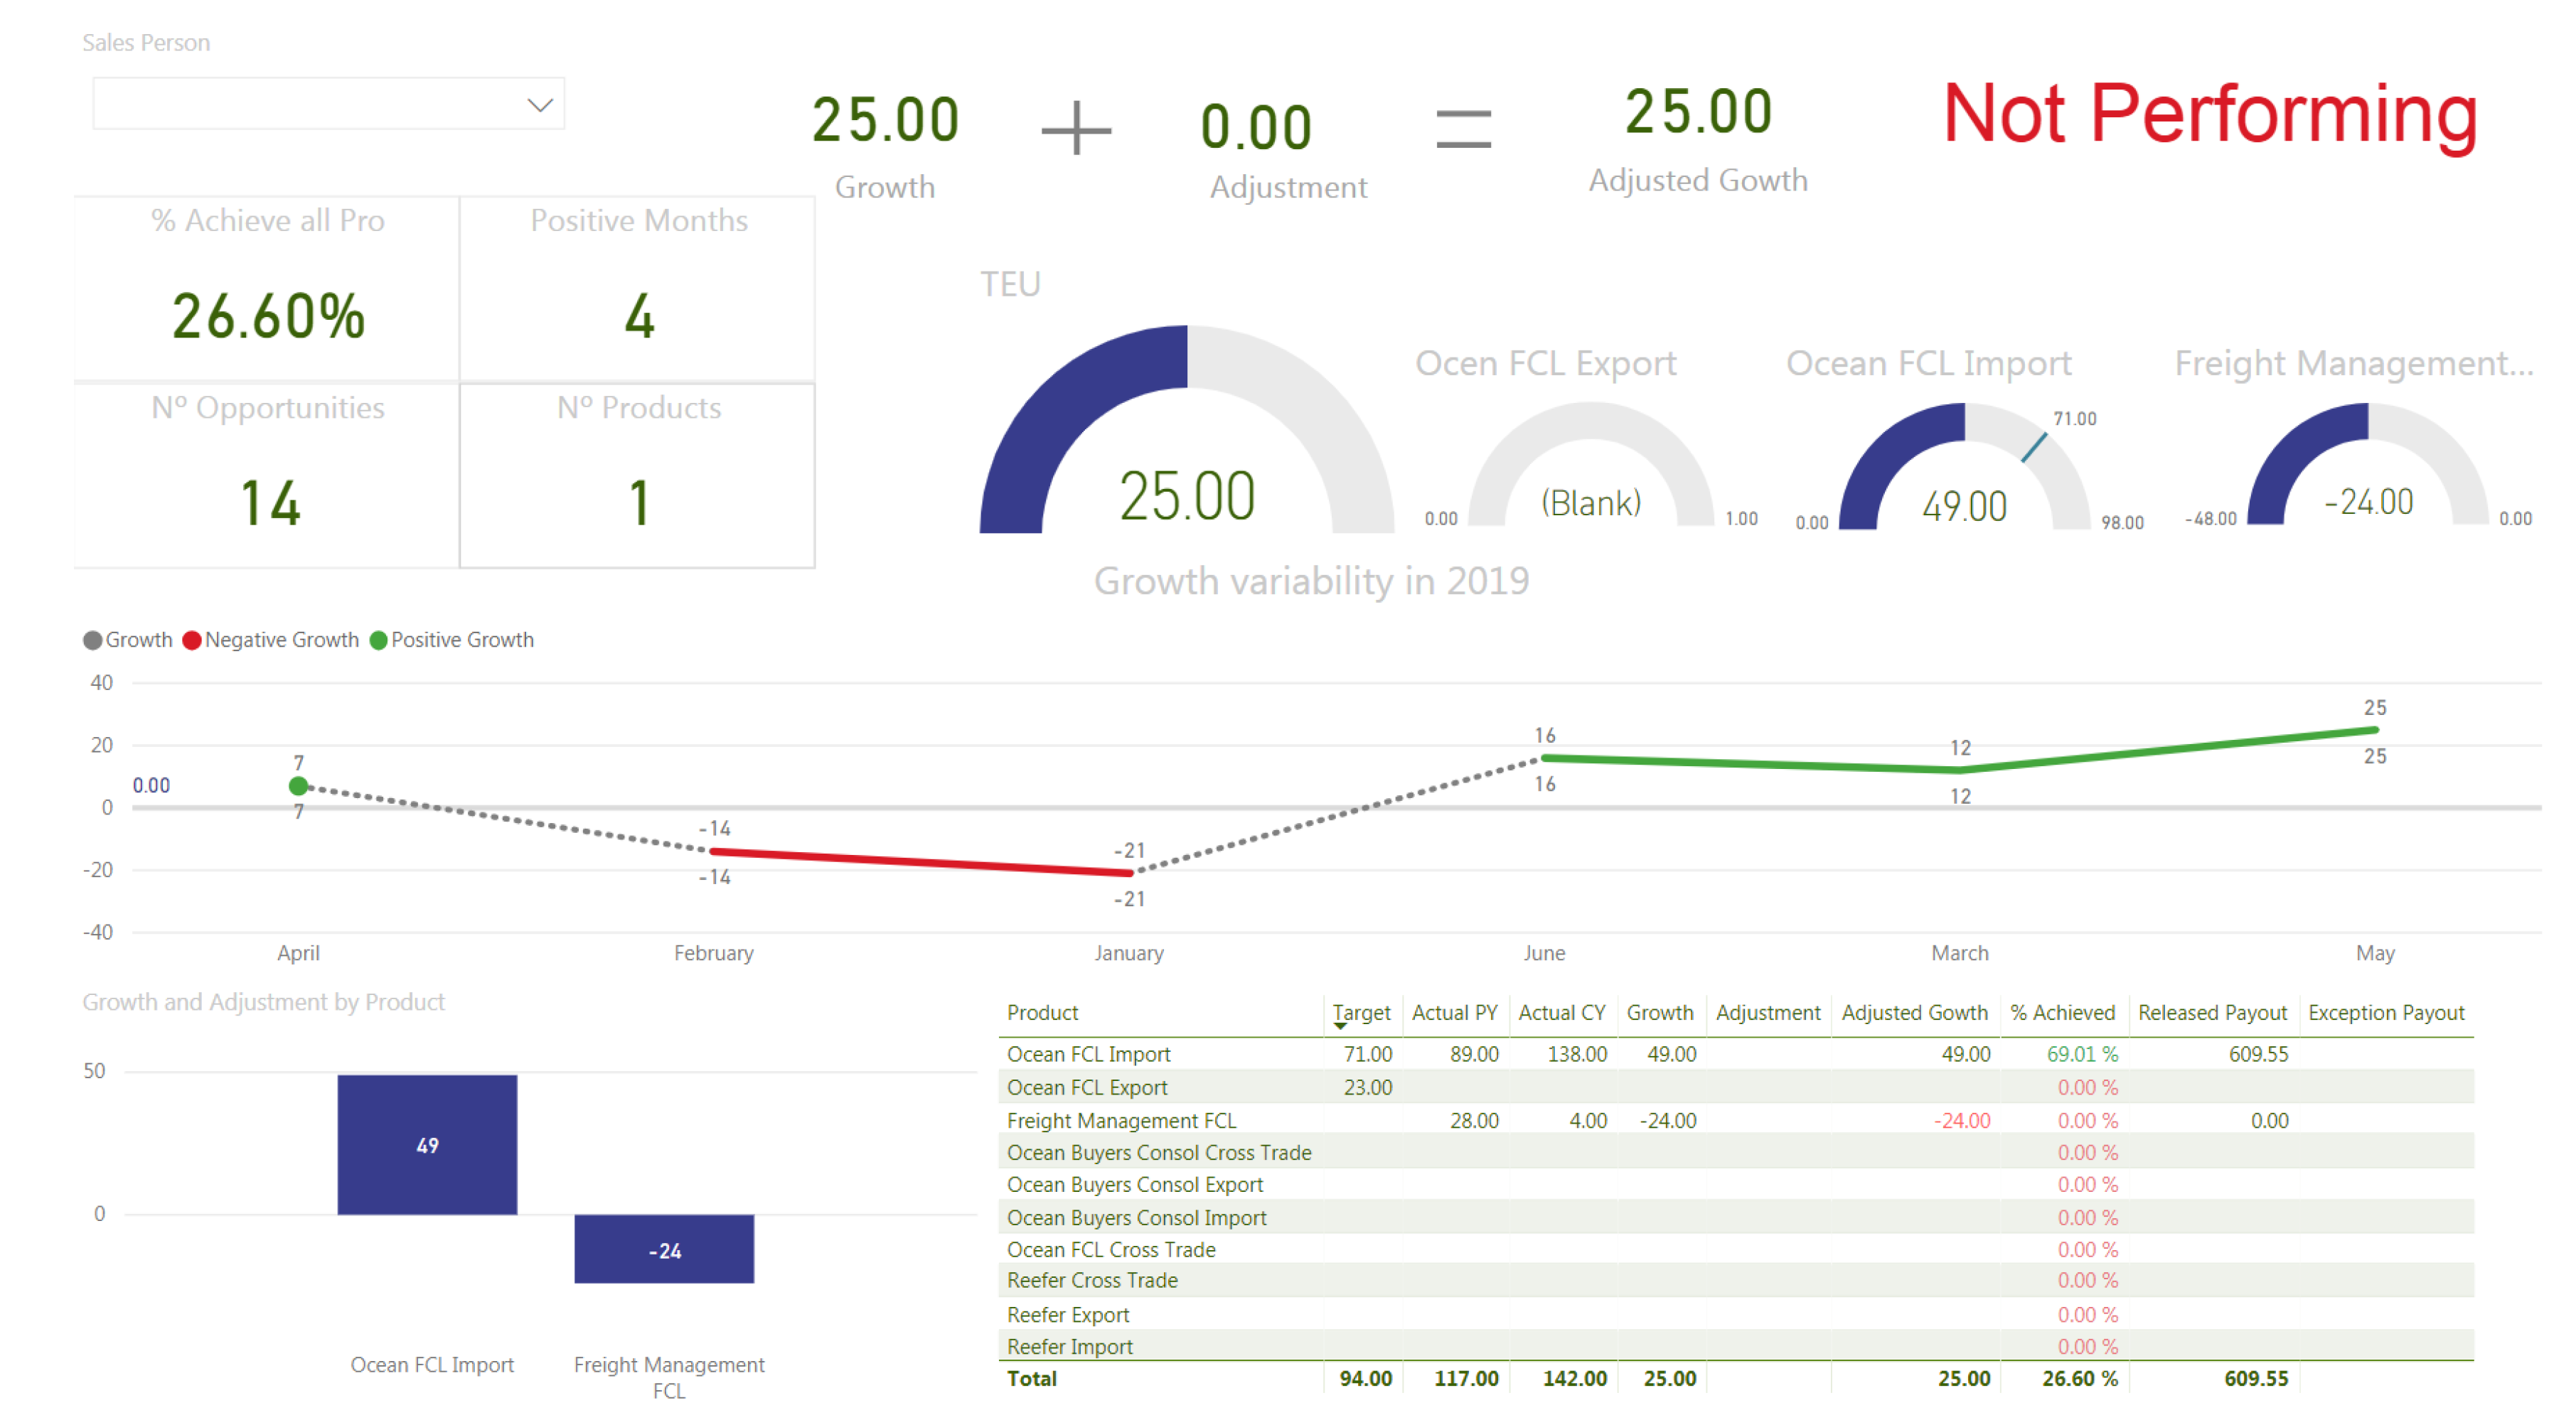
Task: Click the Positive Growth green legend marker
Action: click(378, 640)
